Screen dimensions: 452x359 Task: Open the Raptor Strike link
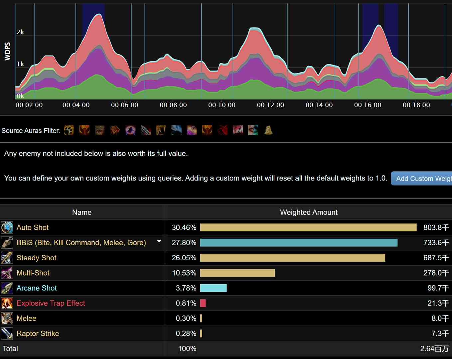(38, 333)
